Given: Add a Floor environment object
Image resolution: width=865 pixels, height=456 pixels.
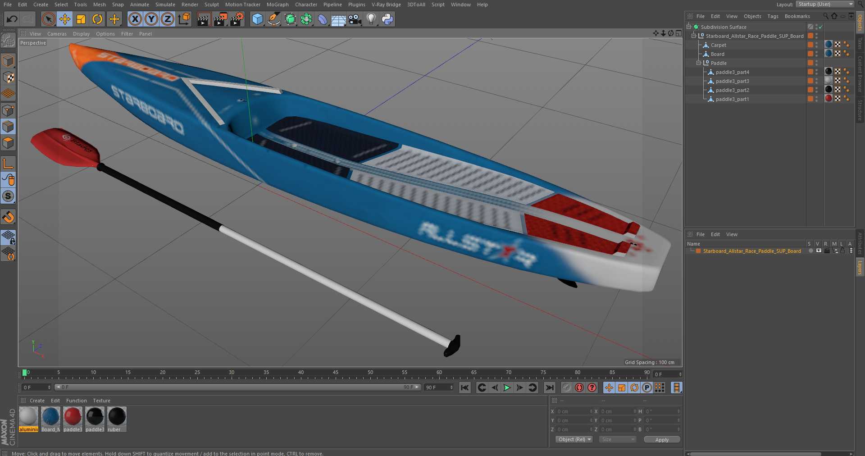Looking at the screenshot, I should (339, 19).
